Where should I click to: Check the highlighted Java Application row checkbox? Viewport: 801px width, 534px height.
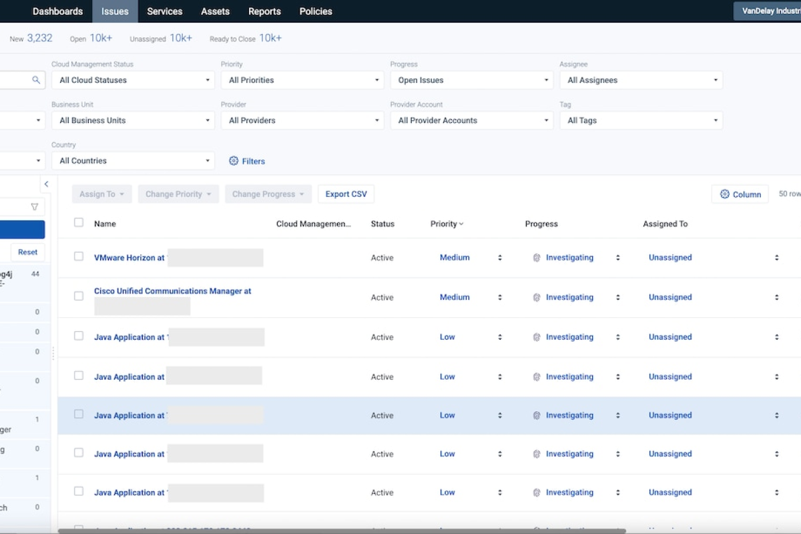[x=79, y=414]
